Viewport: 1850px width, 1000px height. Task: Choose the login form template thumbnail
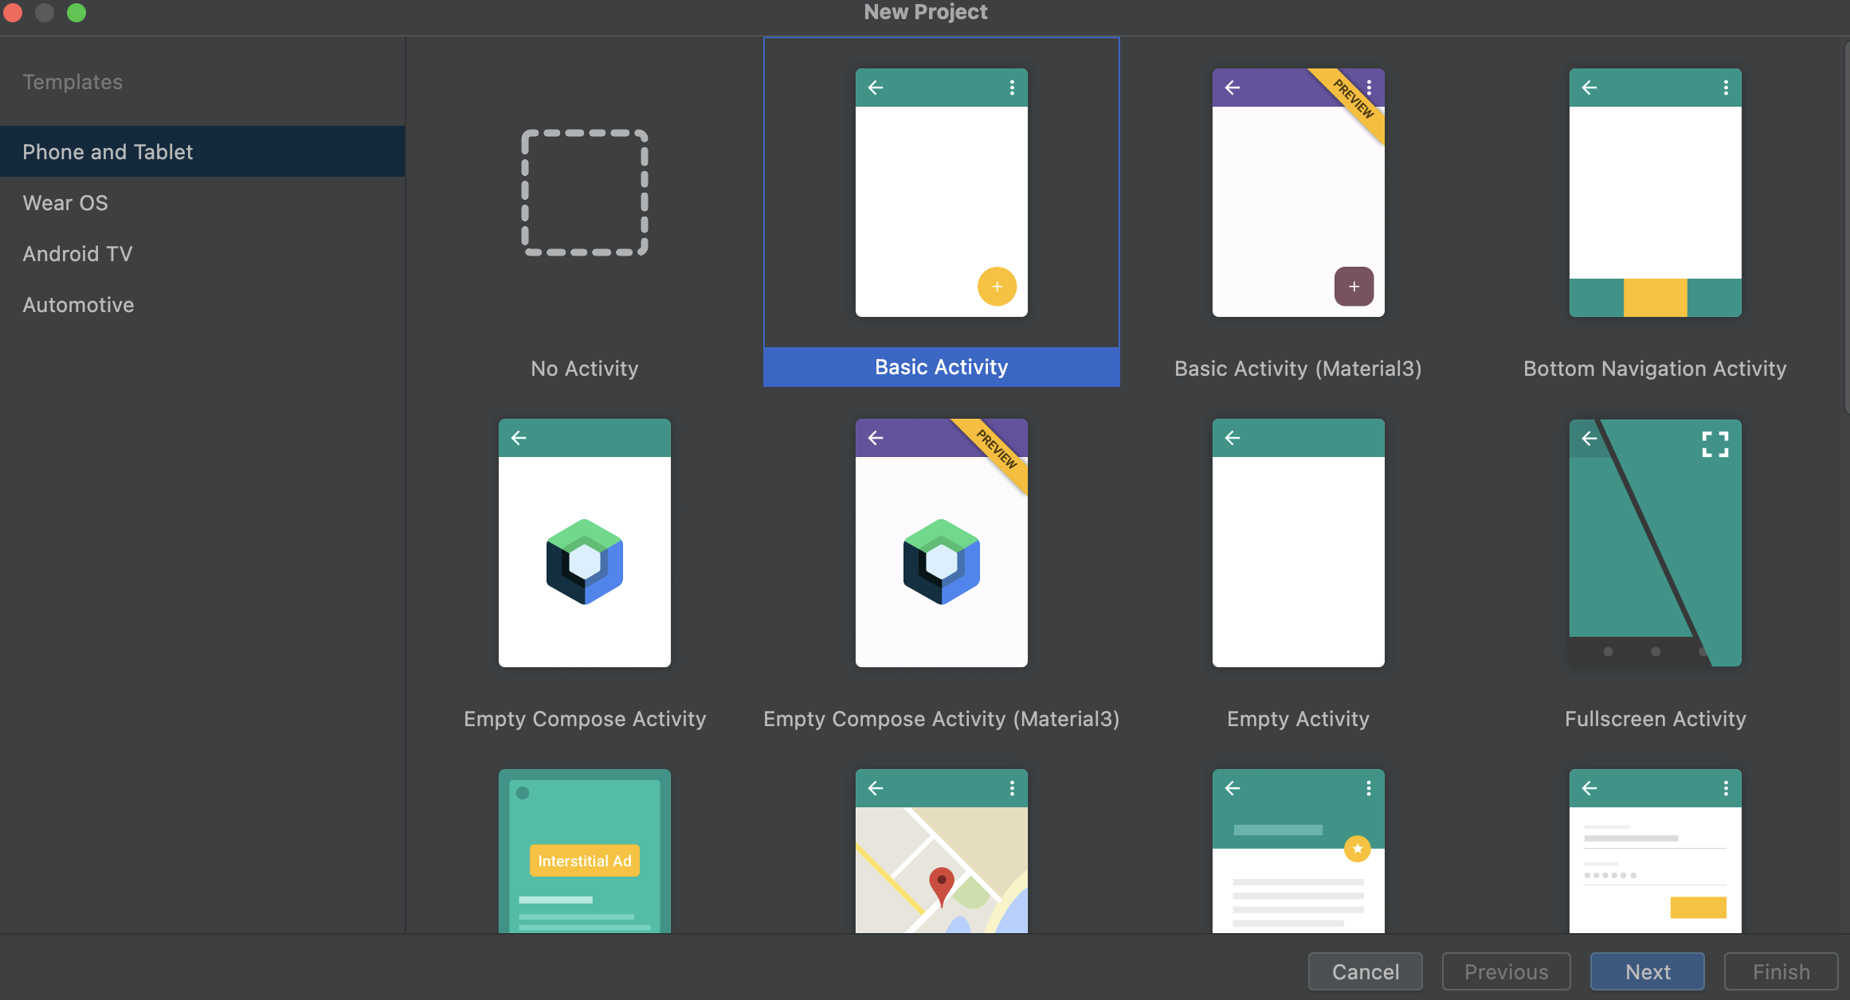(1655, 850)
